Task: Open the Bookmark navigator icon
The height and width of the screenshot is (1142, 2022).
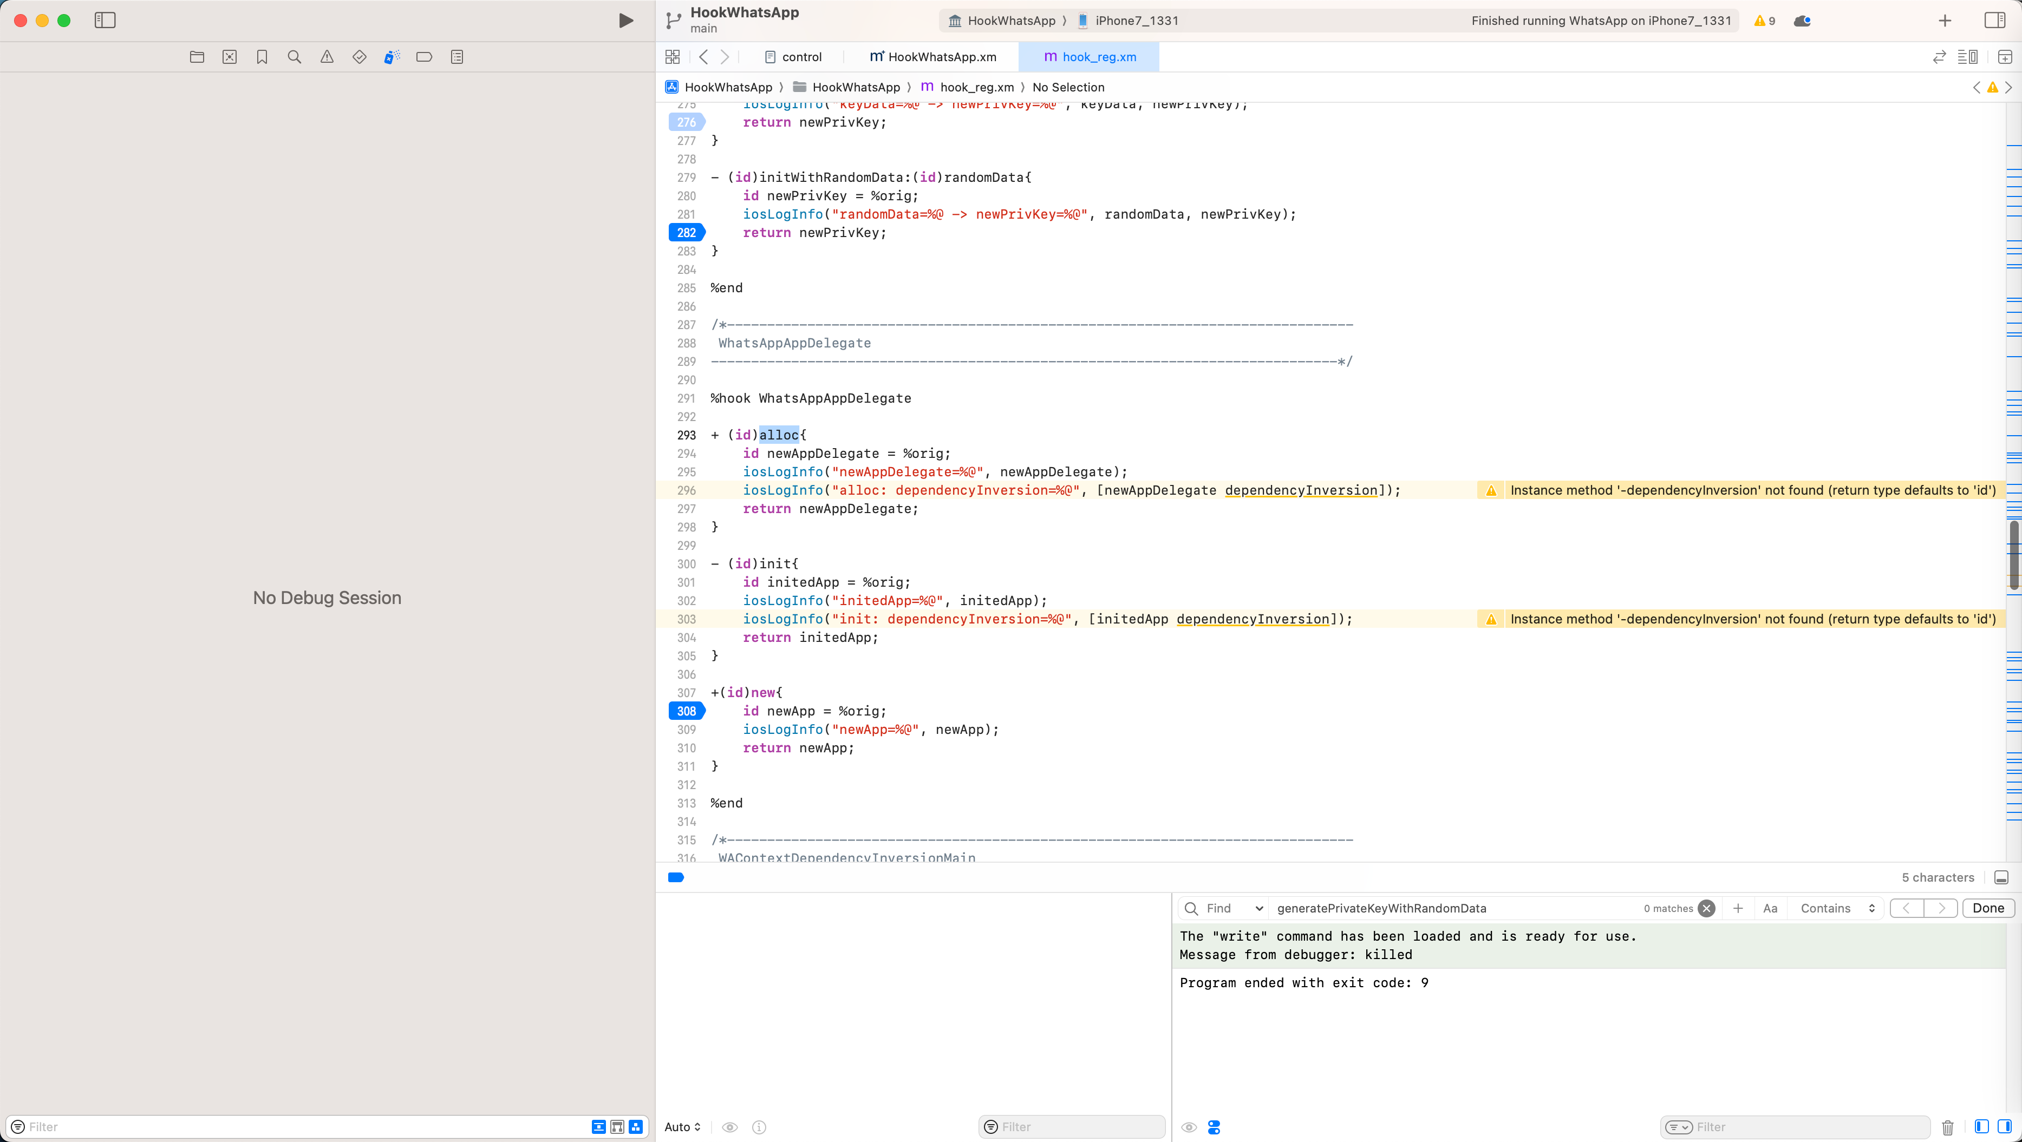Action: pos(262,56)
